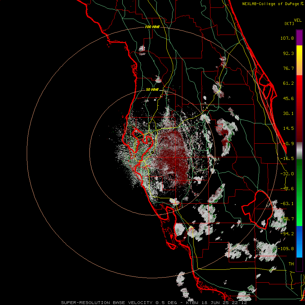
Task: Select the 45.6 velocity scale value
Action: 288,98
